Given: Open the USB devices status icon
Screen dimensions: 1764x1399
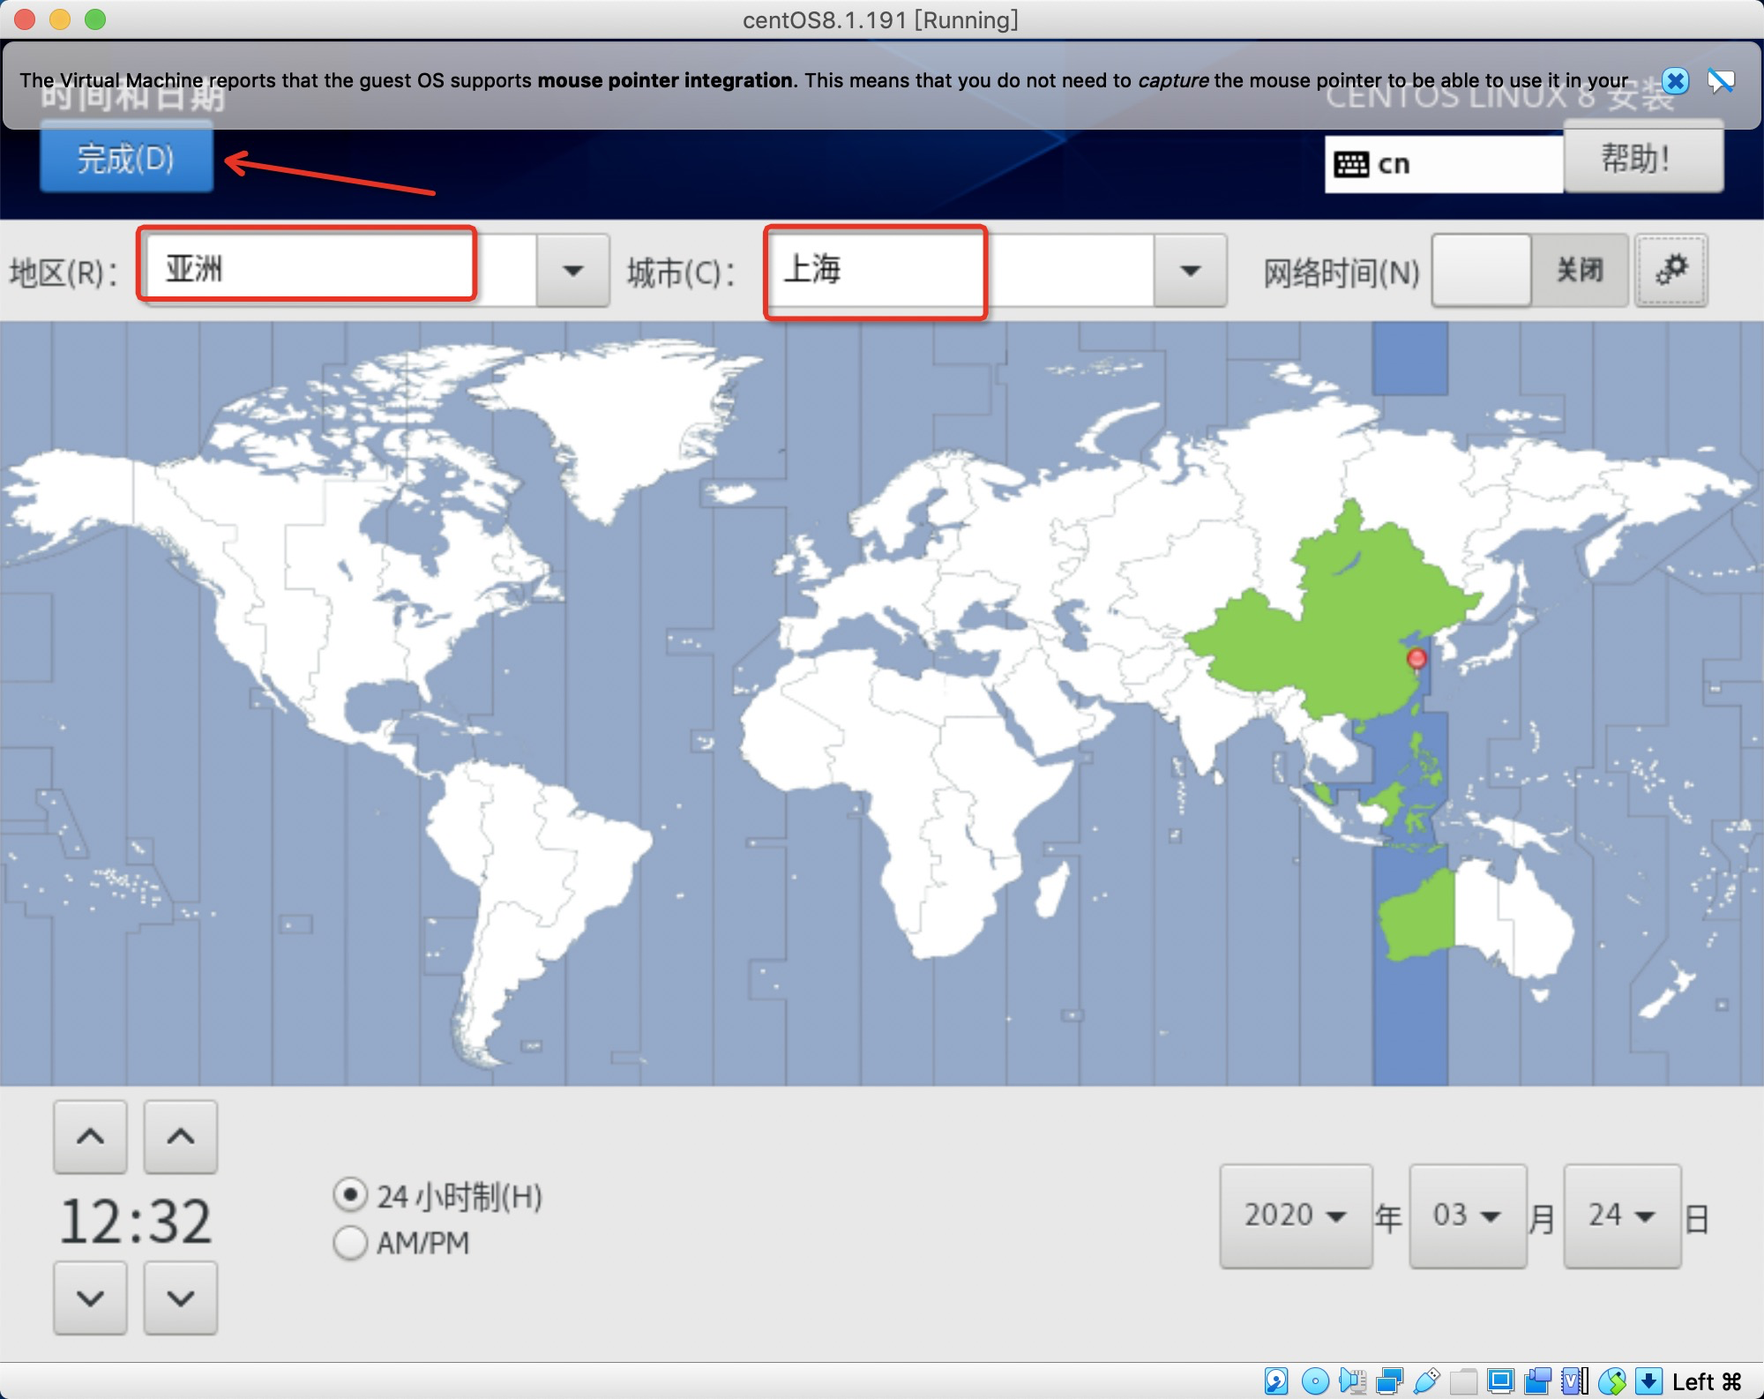Looking at the screenshot, I should (x=1426, y=1380).
